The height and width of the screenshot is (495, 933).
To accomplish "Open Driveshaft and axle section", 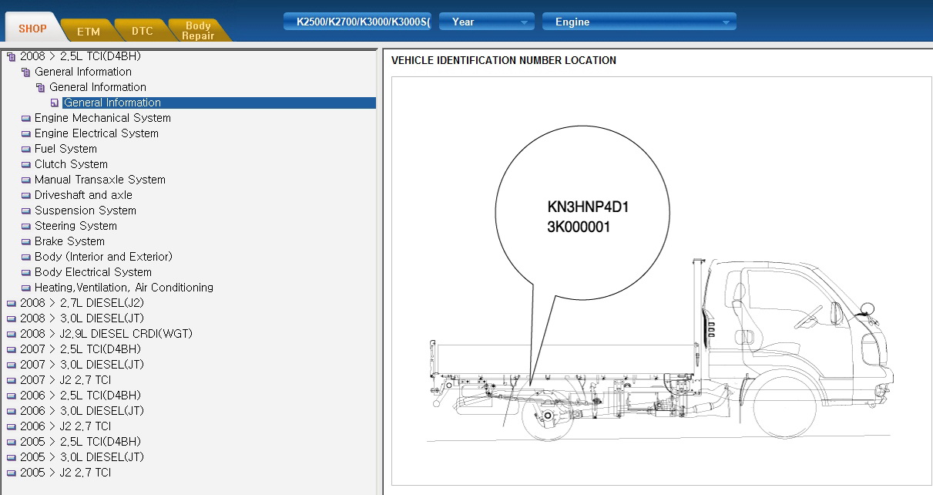I will (83, 195).
